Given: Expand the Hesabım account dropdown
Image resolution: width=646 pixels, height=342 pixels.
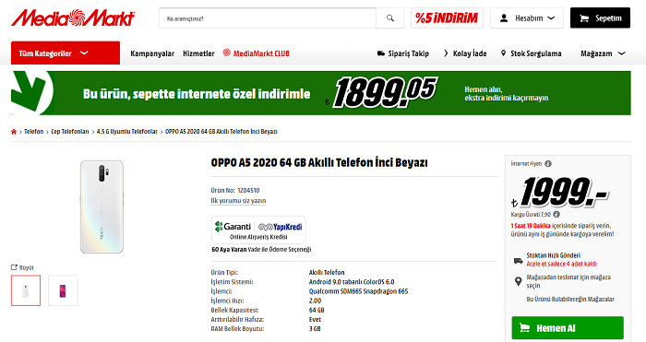Looking at the screenshot, I should [527, 18].
